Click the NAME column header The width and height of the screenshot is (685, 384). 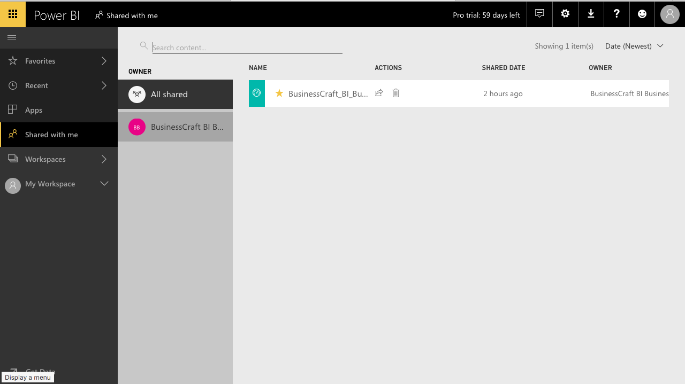coord(258,68)
